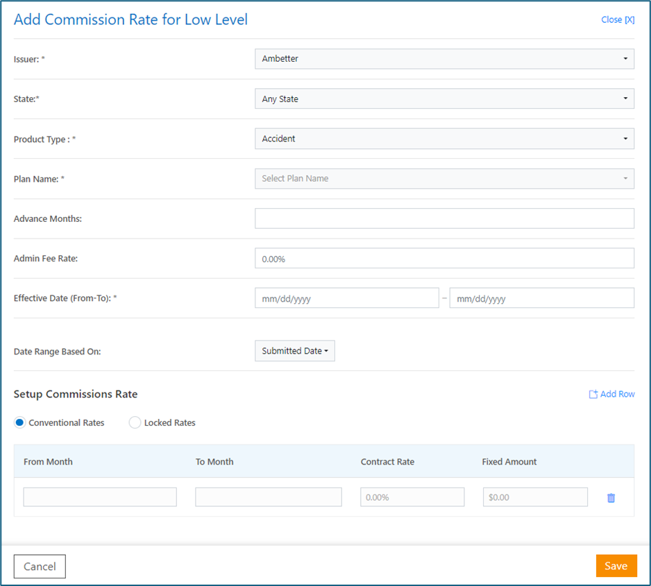Open the Select Plan Name dropdown
The height and width of the screenshot is (586, 651).
pos(444,178)
